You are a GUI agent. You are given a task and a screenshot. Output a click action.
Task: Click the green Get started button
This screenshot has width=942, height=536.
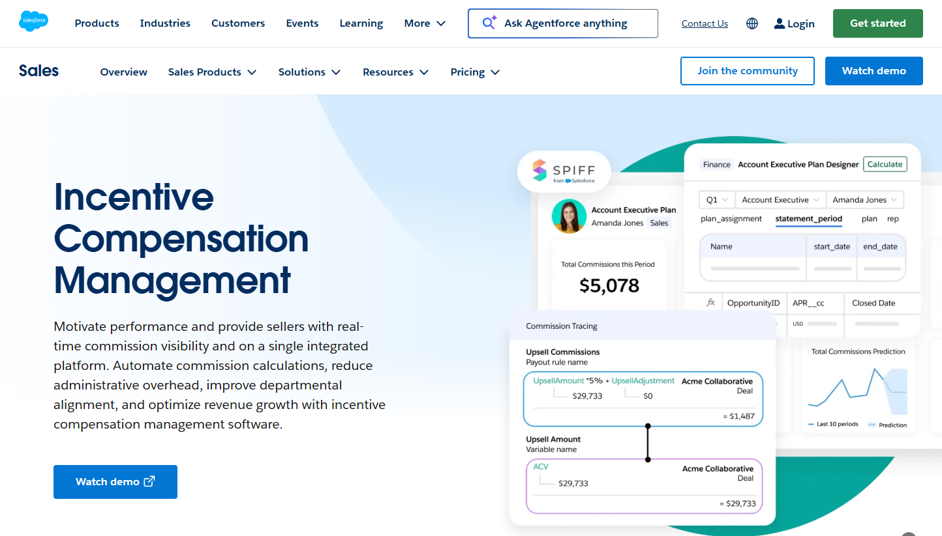point(878,23)
